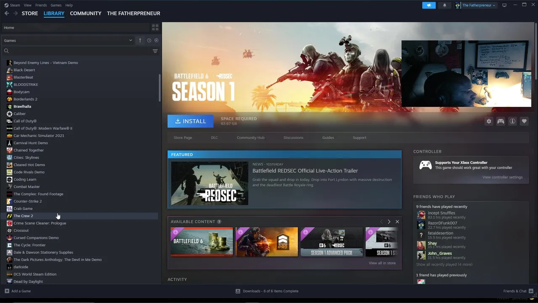The image size is (538, 303).
Task: Show recent games via the clock icon
Action: (x=149, y=40)
